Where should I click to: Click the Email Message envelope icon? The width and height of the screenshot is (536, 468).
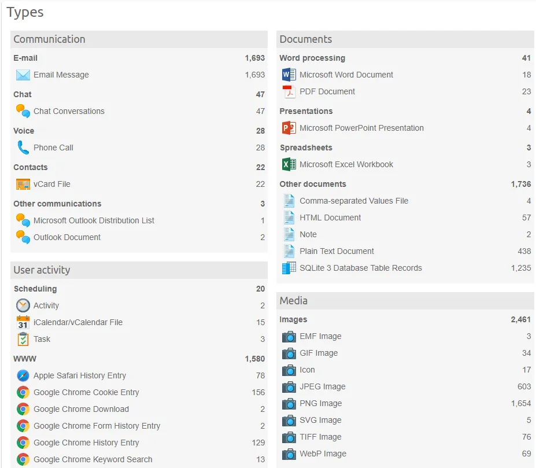(x=23, y=75)
